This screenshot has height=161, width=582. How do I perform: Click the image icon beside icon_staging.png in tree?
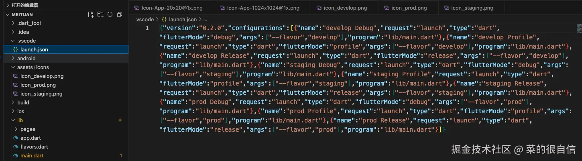click(x=15, y=94)
